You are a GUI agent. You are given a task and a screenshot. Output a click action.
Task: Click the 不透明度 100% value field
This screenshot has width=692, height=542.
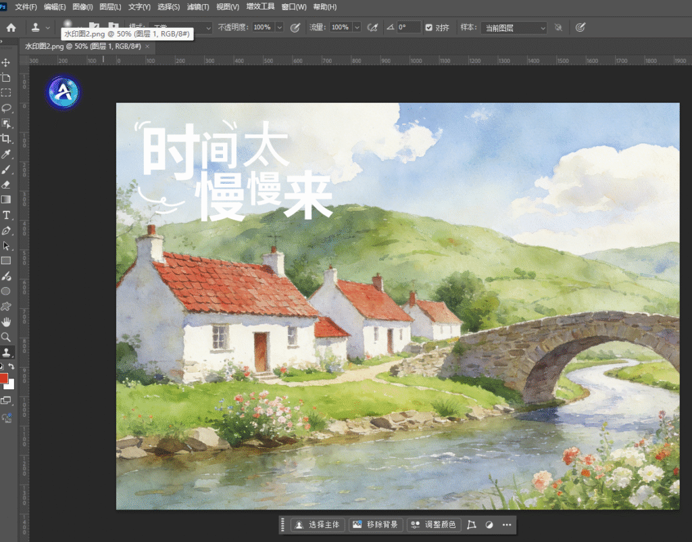[263, 27]
